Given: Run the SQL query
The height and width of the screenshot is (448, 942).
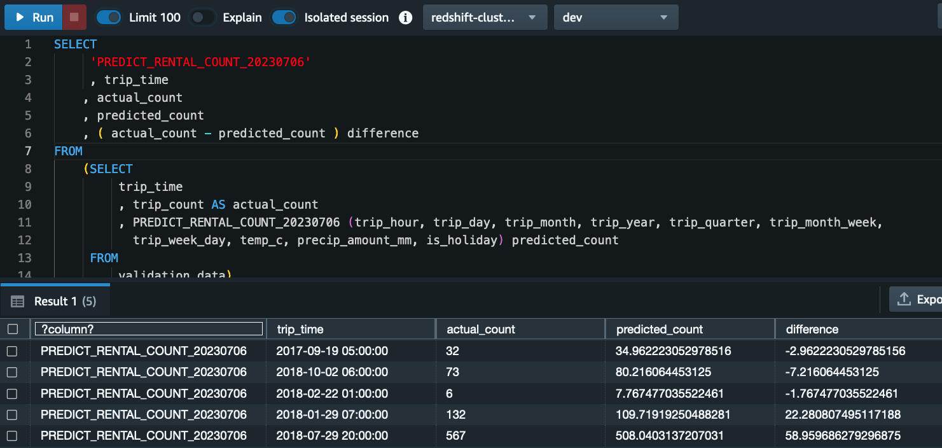Looking at the screenshot, I should (x=34, y=17).
